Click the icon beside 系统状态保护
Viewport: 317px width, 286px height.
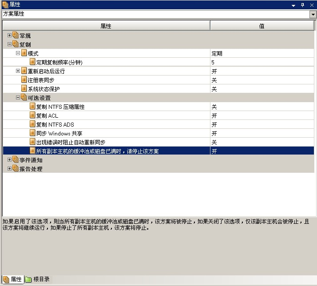click(x=24, y=88)
